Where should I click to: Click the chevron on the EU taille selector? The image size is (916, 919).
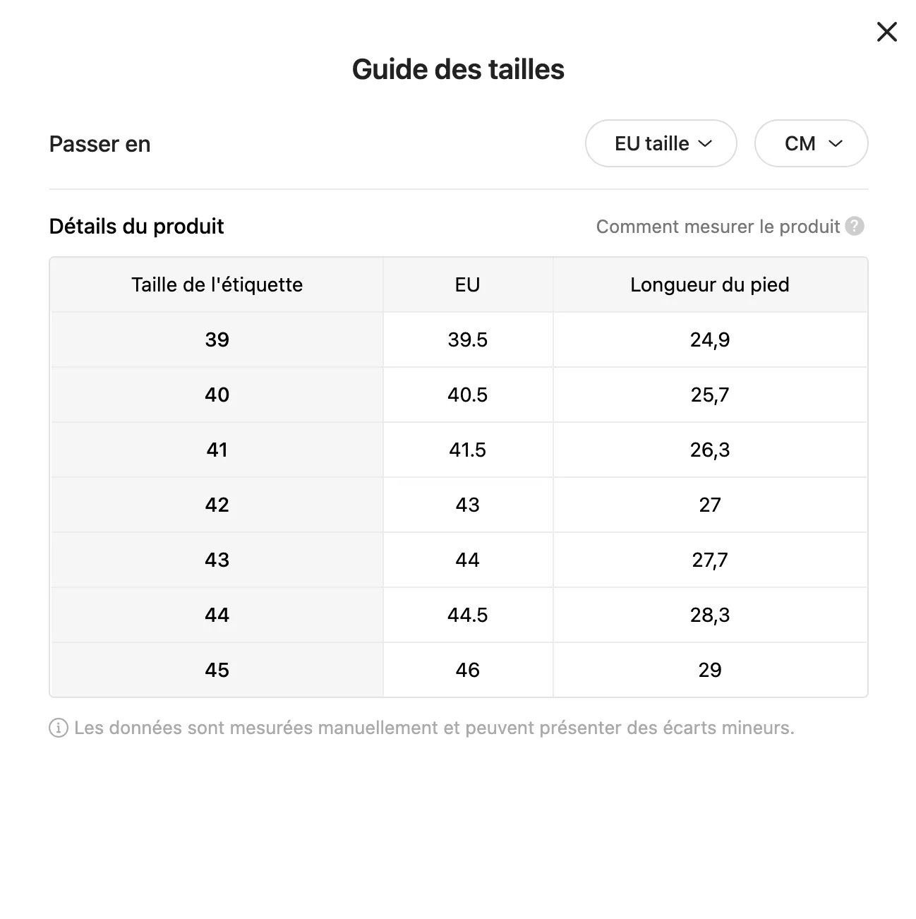706,143
